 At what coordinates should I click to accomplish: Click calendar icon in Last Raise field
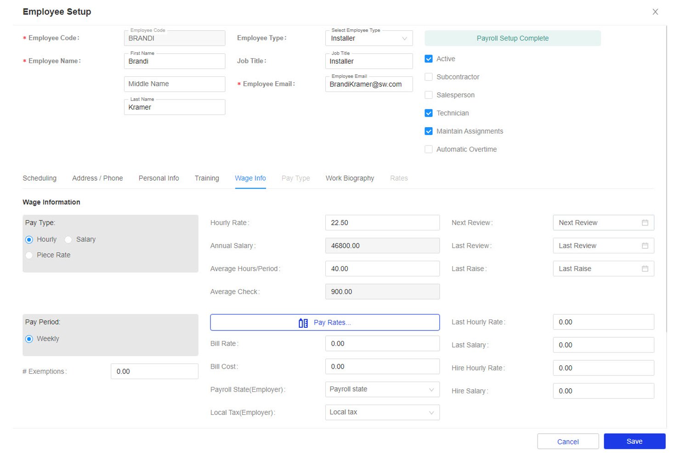(x=645, y=268)
